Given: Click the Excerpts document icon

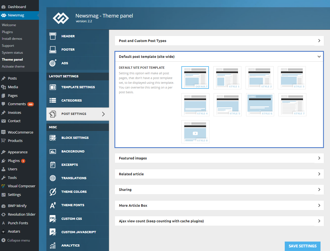Looking at the screenshot, I should pyautogui.click(x=52, y=164).
